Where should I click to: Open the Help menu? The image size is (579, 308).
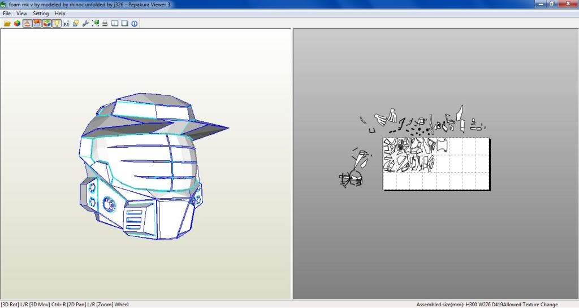pyautogui.click(x=60, y=14)
